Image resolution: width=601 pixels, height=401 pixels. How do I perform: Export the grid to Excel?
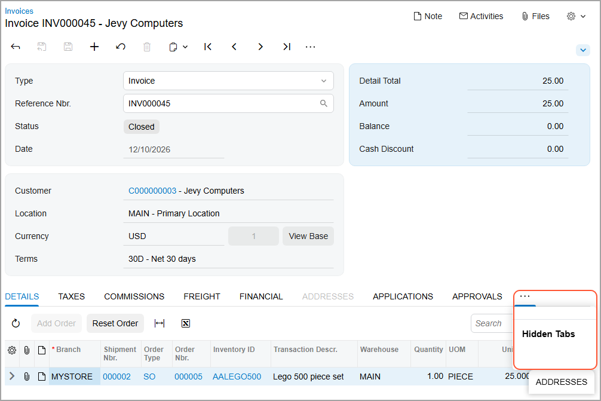(x=186, y=323)
